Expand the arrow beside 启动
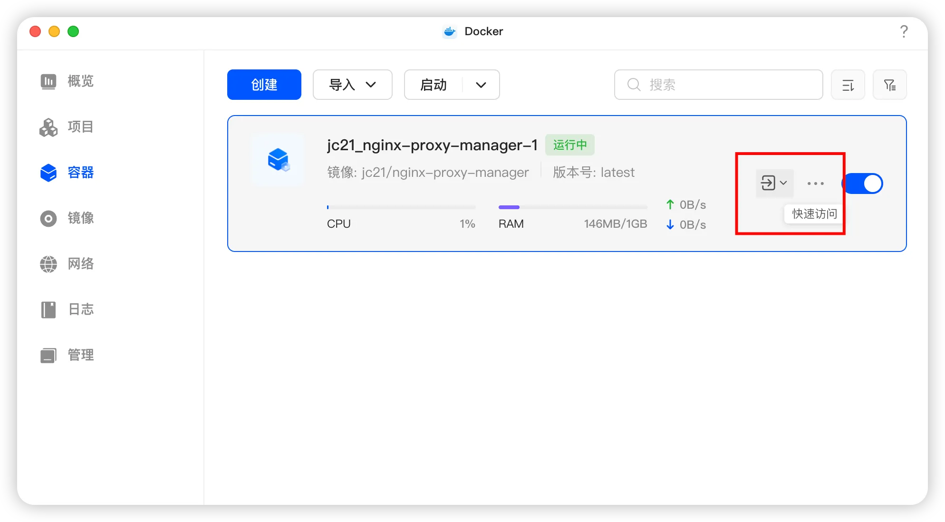 [481, 85]
